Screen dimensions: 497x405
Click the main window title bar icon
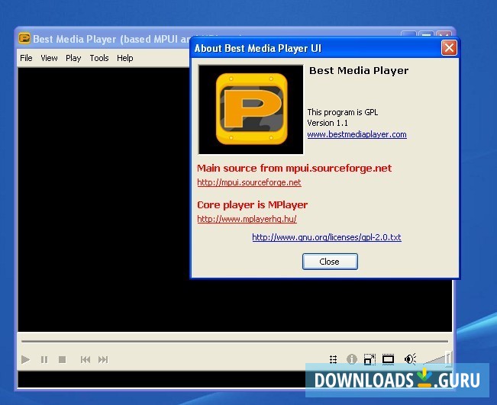(x=24, y=39)
